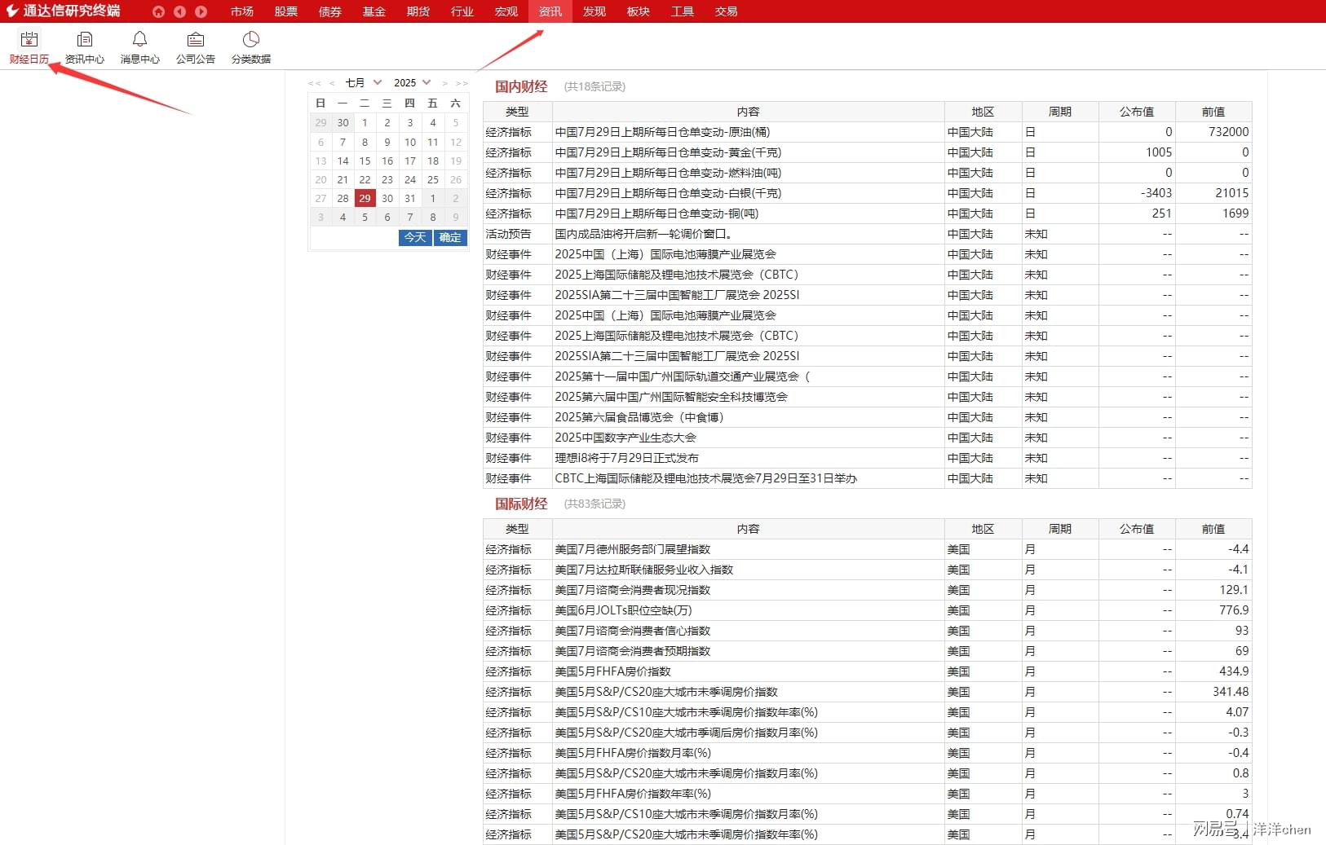Open the 2025 year dropdown

[411, 82]
